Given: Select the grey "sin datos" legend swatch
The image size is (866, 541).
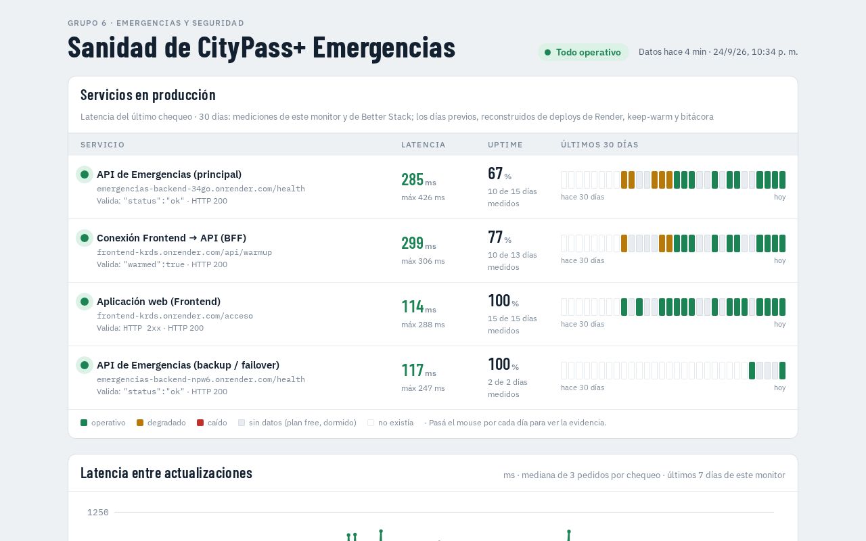Looking at the screenshot, I should [x=242, y=423].
